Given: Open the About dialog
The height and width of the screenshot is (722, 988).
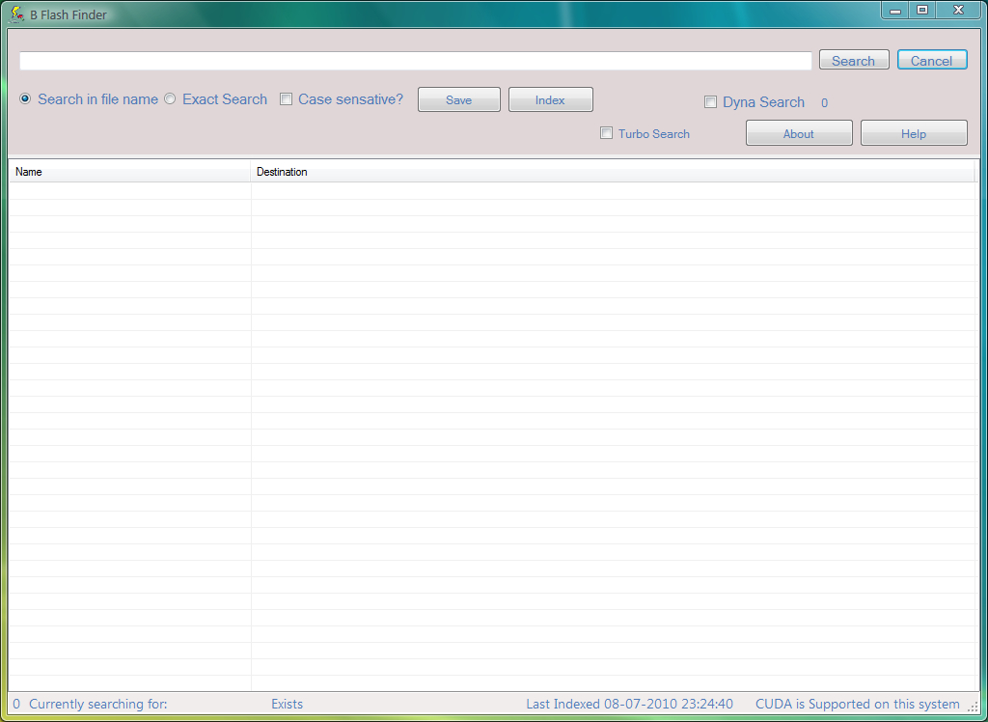Looking at the screenshot, I should coord(799,132).
